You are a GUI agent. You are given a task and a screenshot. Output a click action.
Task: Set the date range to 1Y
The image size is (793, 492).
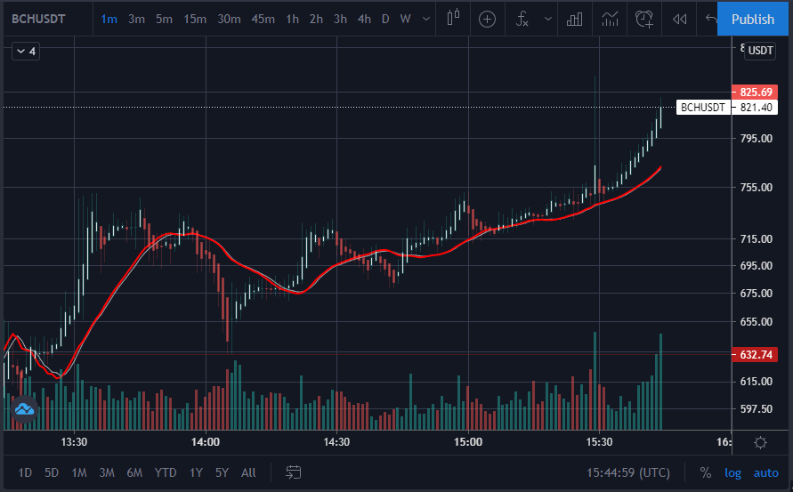(196, 472)
